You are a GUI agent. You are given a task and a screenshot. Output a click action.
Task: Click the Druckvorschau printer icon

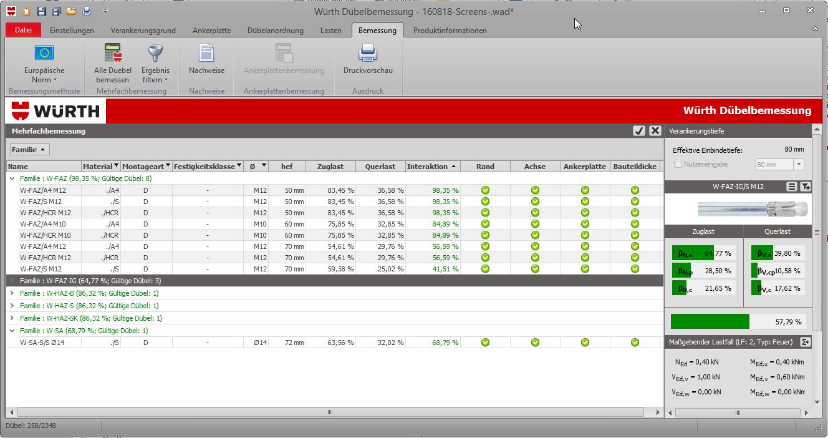coord(368,53)
